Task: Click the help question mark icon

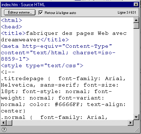Action: (x=4, y=129)
